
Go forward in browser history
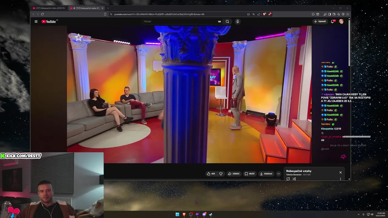point(38,14)
